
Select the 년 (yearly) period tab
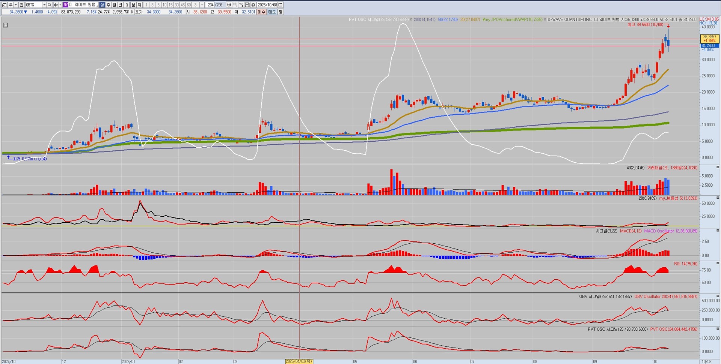120,5
